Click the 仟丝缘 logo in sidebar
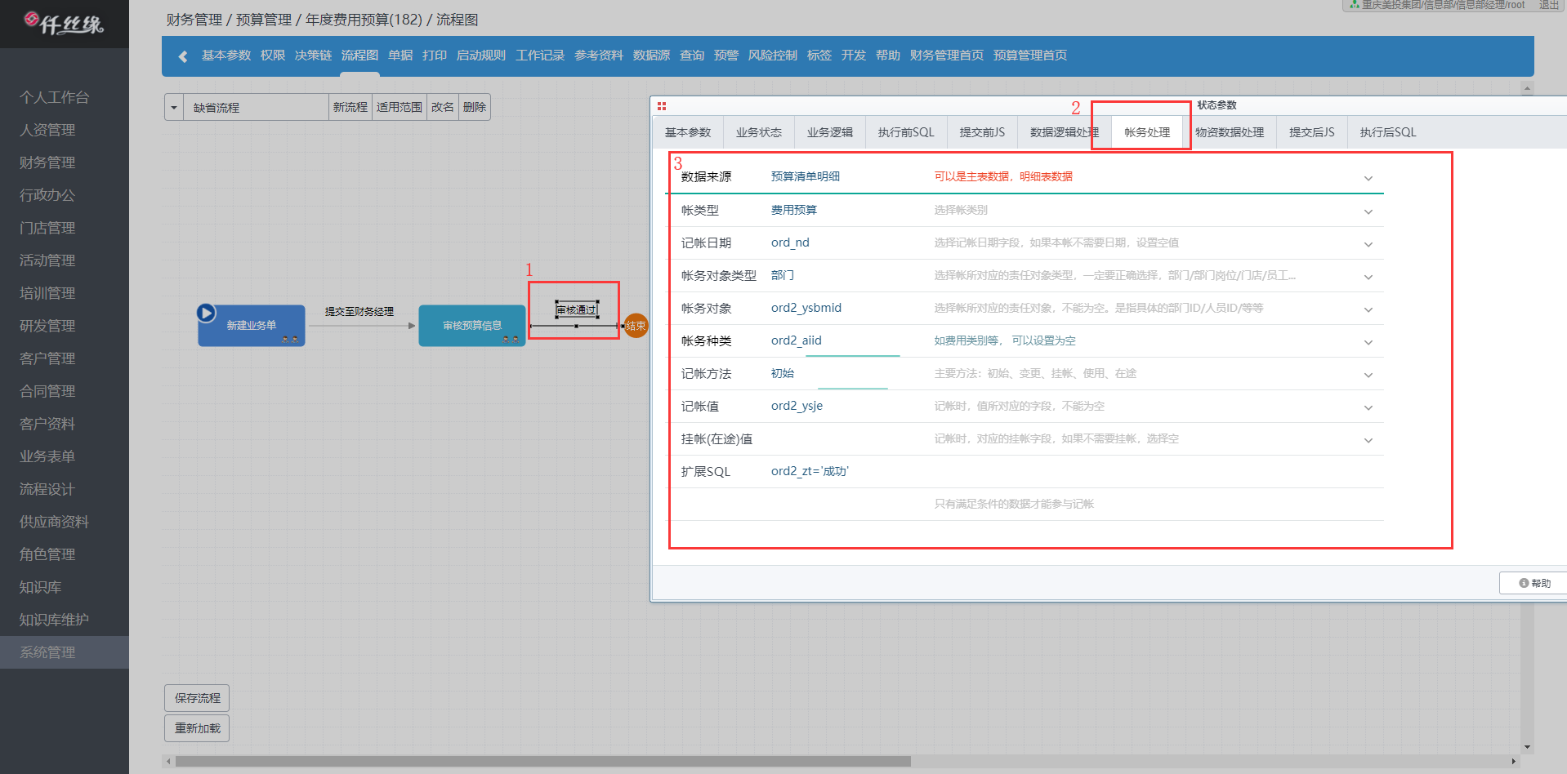Image resolution: width=1567 pixels, height=774 pixels. pos(64,24)
